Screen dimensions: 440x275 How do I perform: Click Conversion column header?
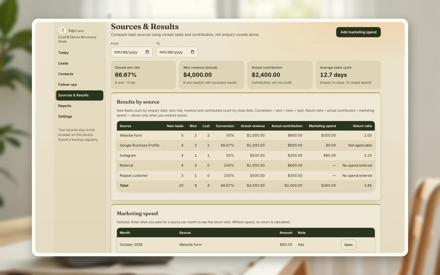(225, 126)
